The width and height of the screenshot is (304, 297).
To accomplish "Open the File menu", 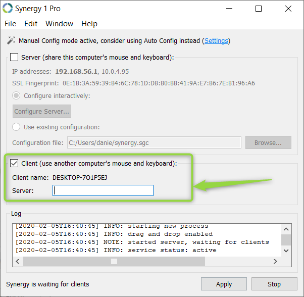I will 10,24.
